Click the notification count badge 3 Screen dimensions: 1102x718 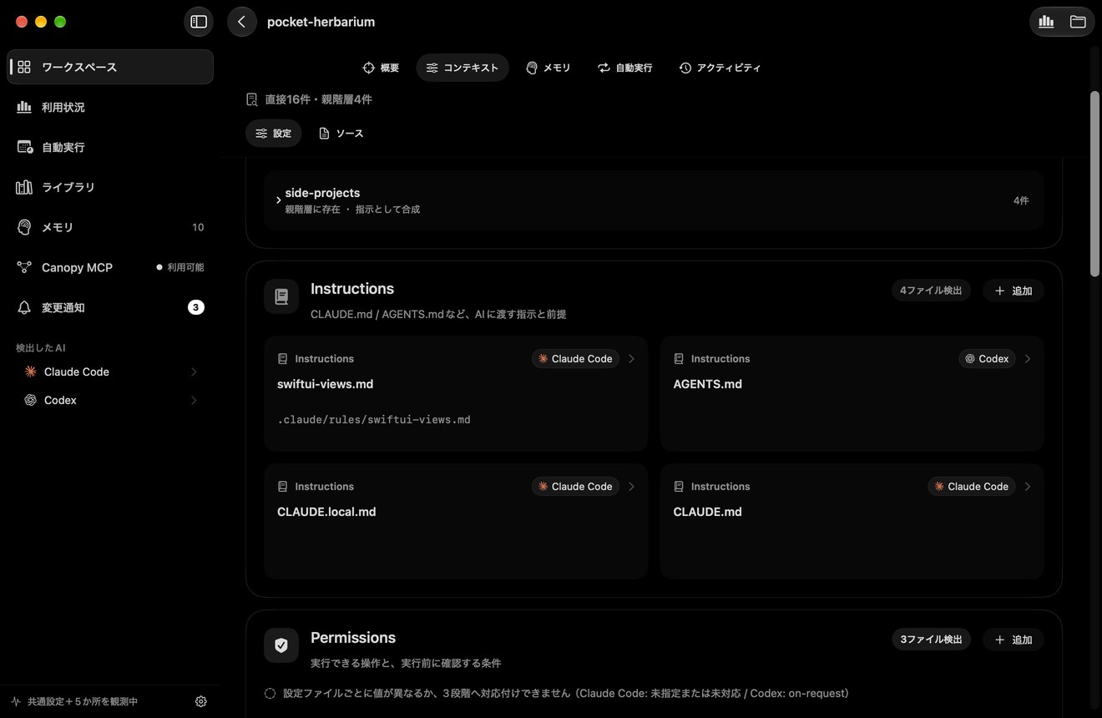tap(195, 307)
